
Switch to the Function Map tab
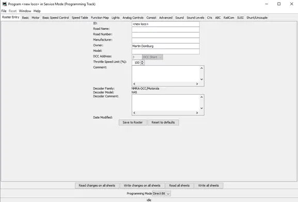coord(100,18)
